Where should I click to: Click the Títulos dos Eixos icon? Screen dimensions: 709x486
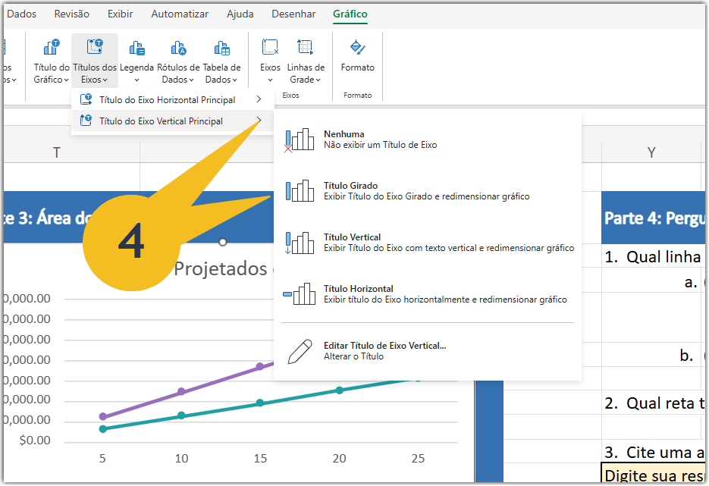(95, 47)
